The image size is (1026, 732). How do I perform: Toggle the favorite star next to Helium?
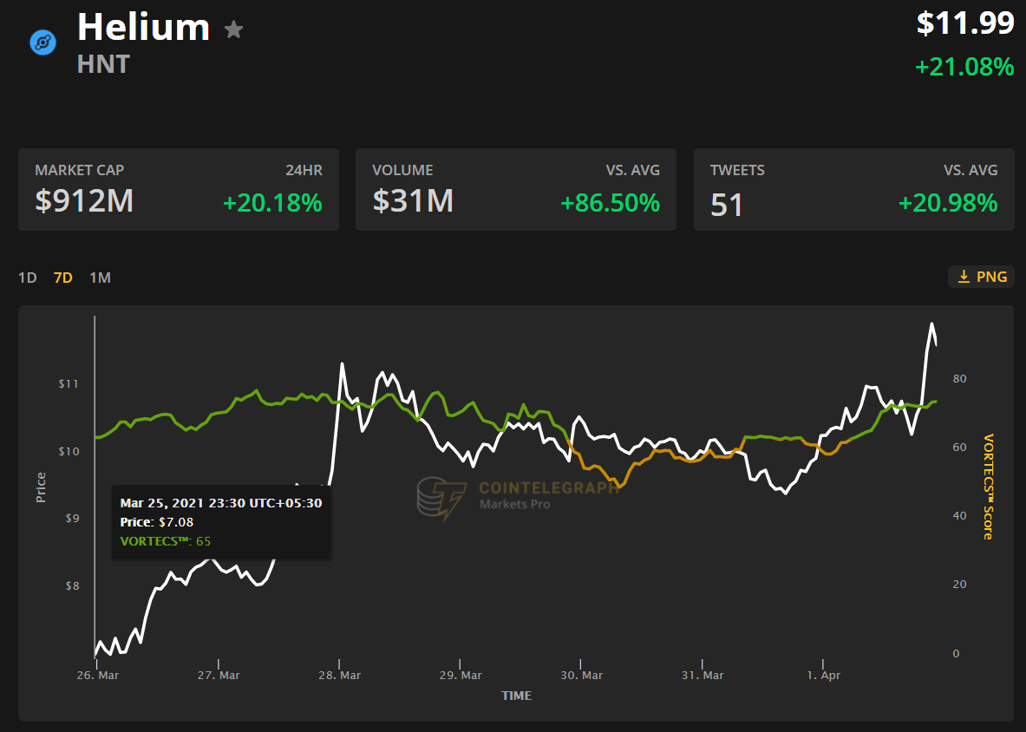[233, 29]
